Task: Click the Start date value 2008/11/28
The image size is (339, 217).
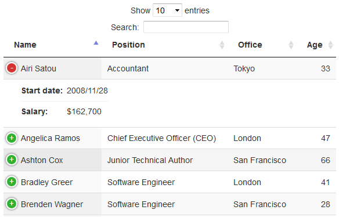Action: point(87,91)
